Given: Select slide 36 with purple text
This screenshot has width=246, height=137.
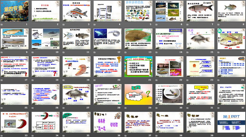Looking at the screenshot, I should pyautogui.click(x=107, y=122).
